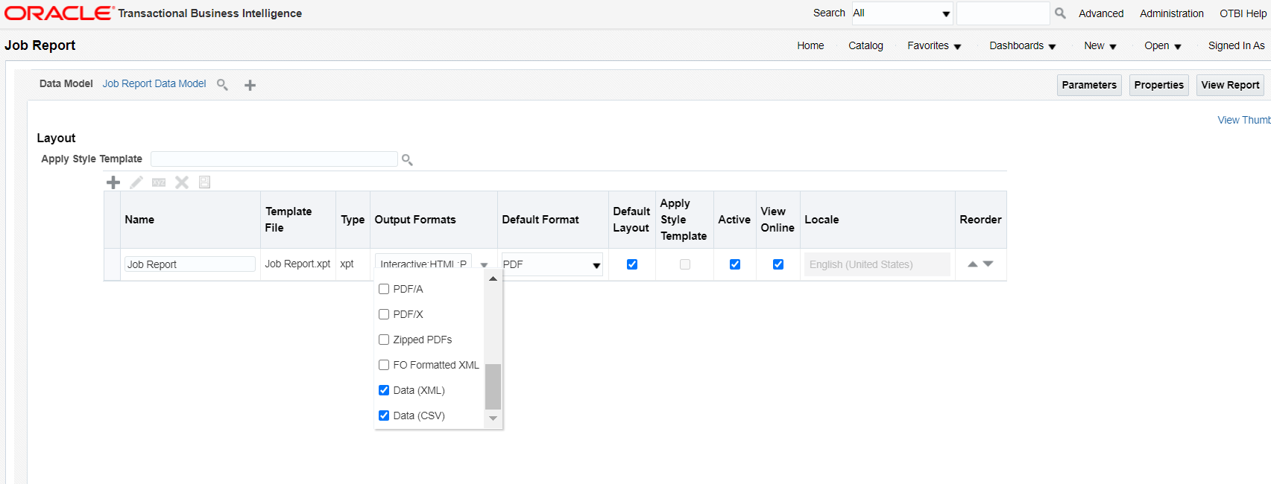Move Job Report layout up
Image resolution: width=1271 pixels, height=484 pixels.
972,264
